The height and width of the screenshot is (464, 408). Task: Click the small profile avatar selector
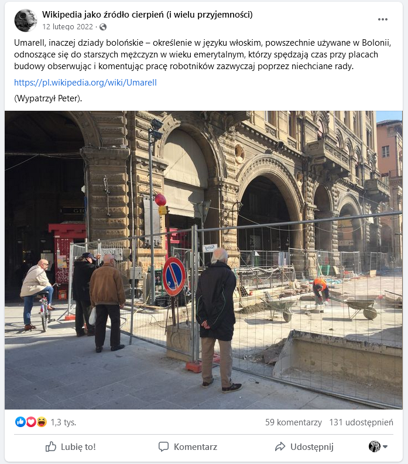(374, 446)
